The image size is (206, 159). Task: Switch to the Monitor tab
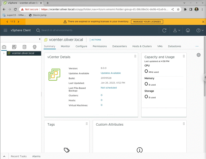65,46
